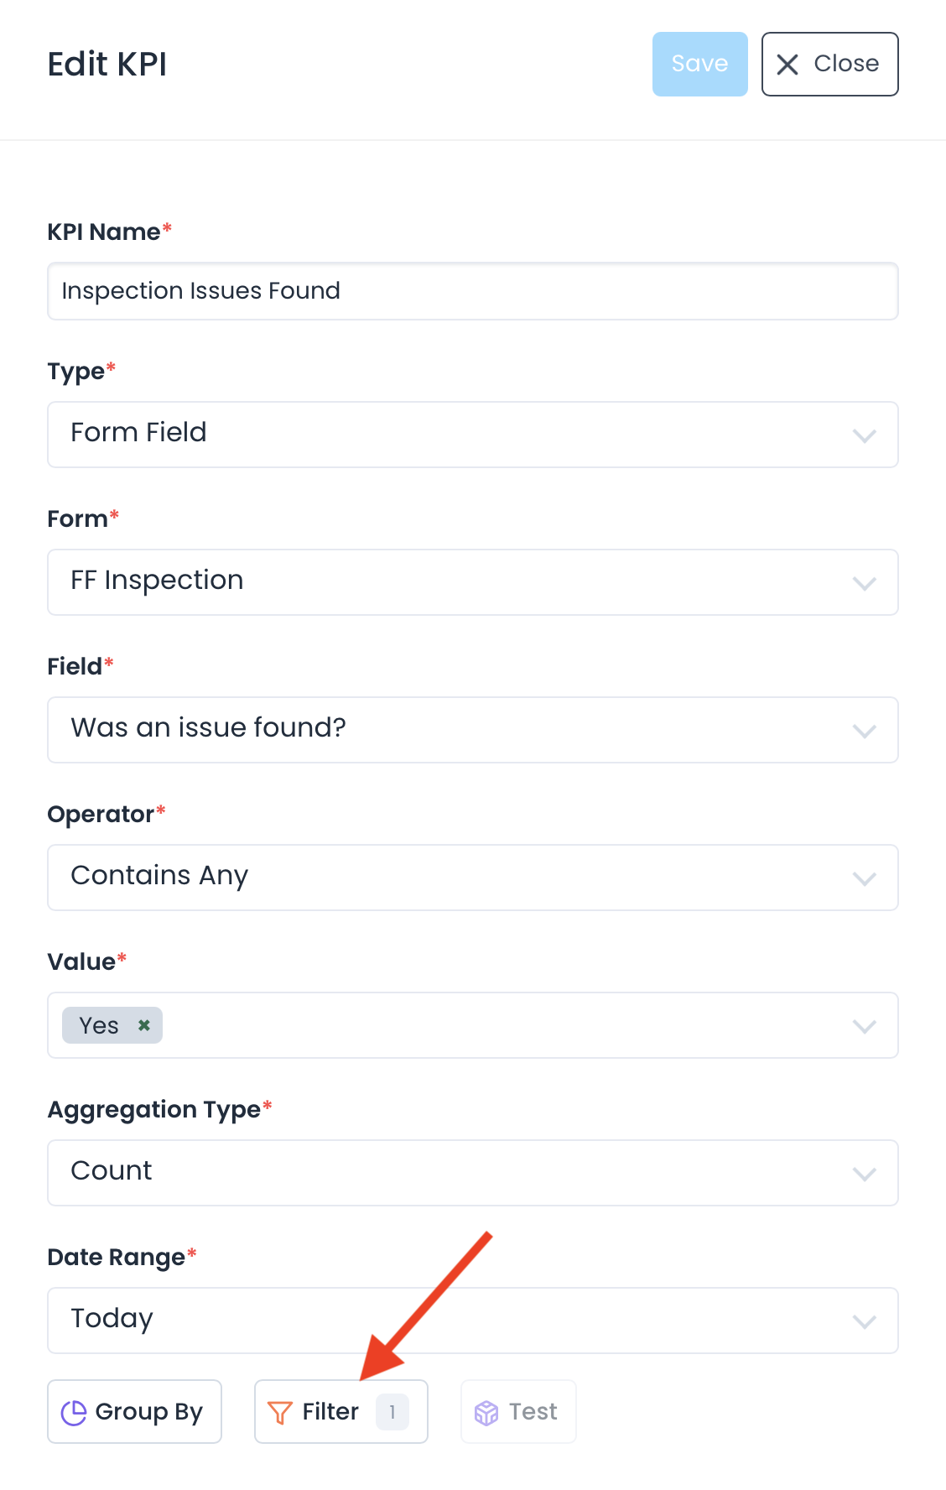Click into the KPI Name field
The image size is (946, 1490).
(x=473, y=291)
